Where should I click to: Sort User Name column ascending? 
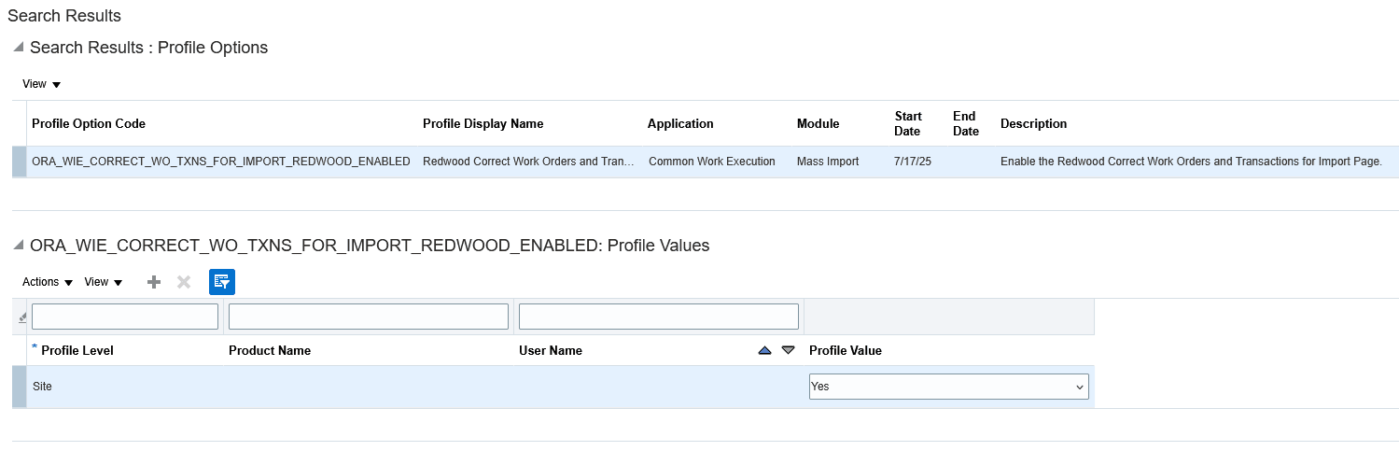pos(765,350)
